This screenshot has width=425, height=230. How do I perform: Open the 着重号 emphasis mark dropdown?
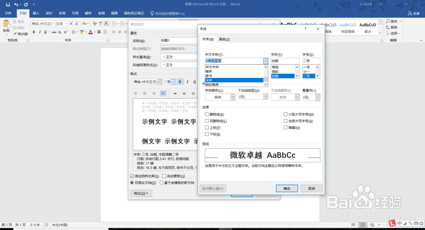coord(317,97)
